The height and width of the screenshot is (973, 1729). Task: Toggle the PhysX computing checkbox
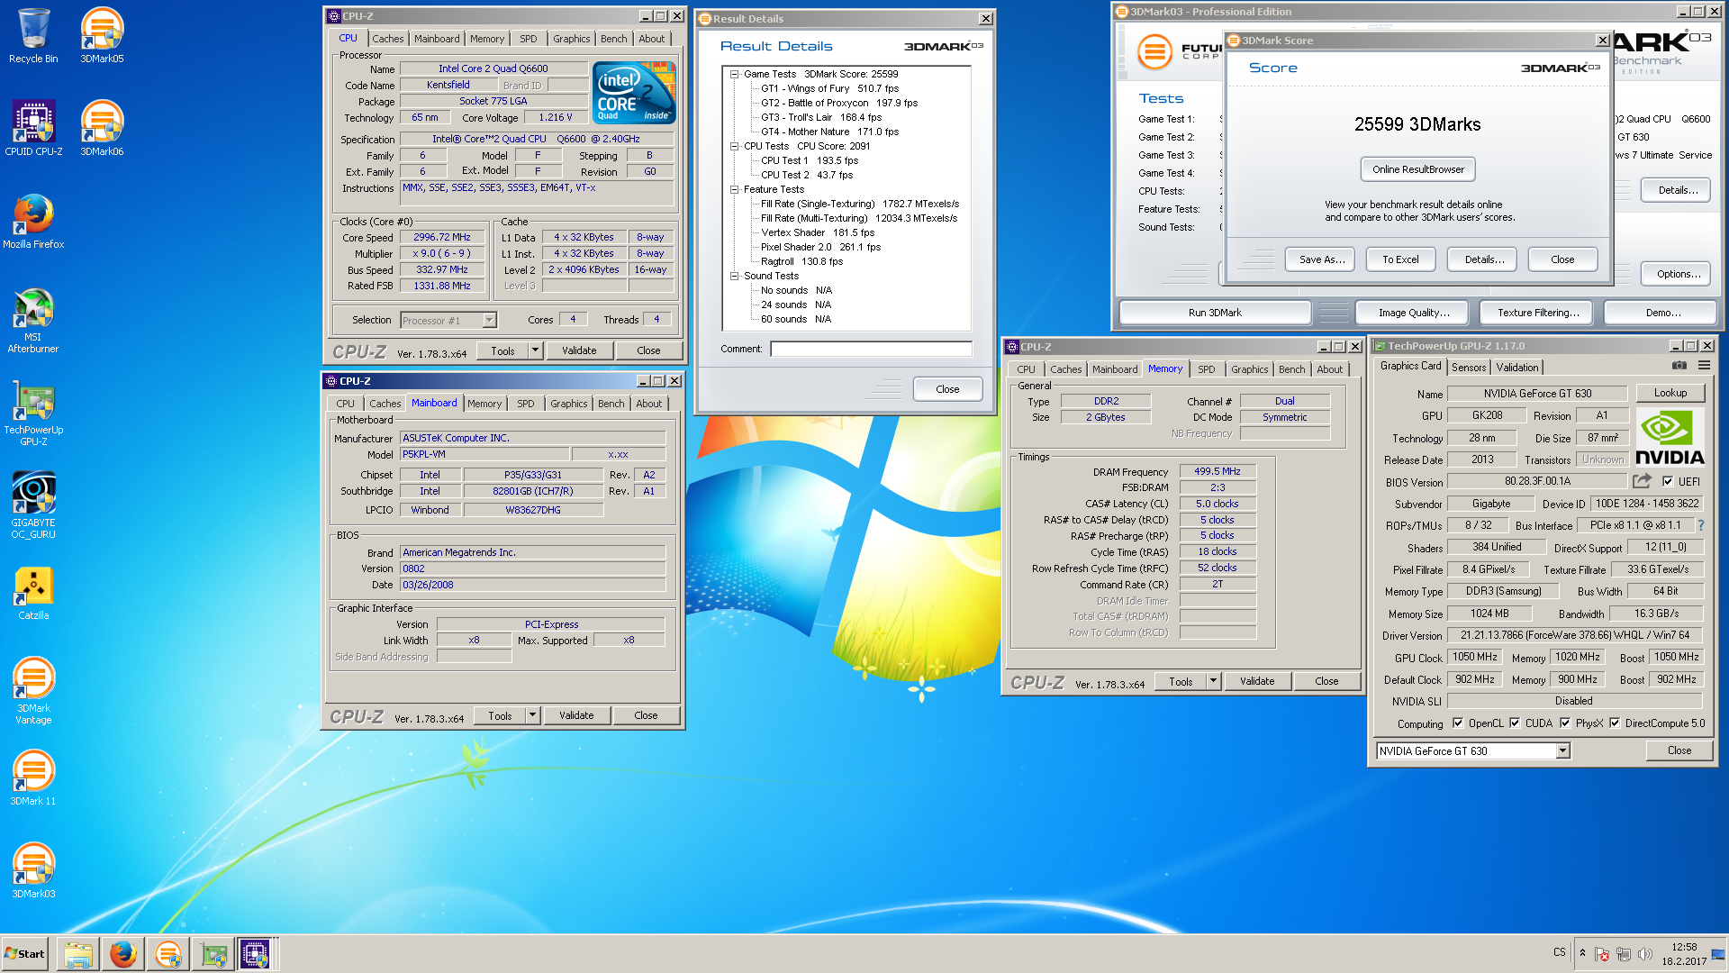click(x=1565, y=723)
